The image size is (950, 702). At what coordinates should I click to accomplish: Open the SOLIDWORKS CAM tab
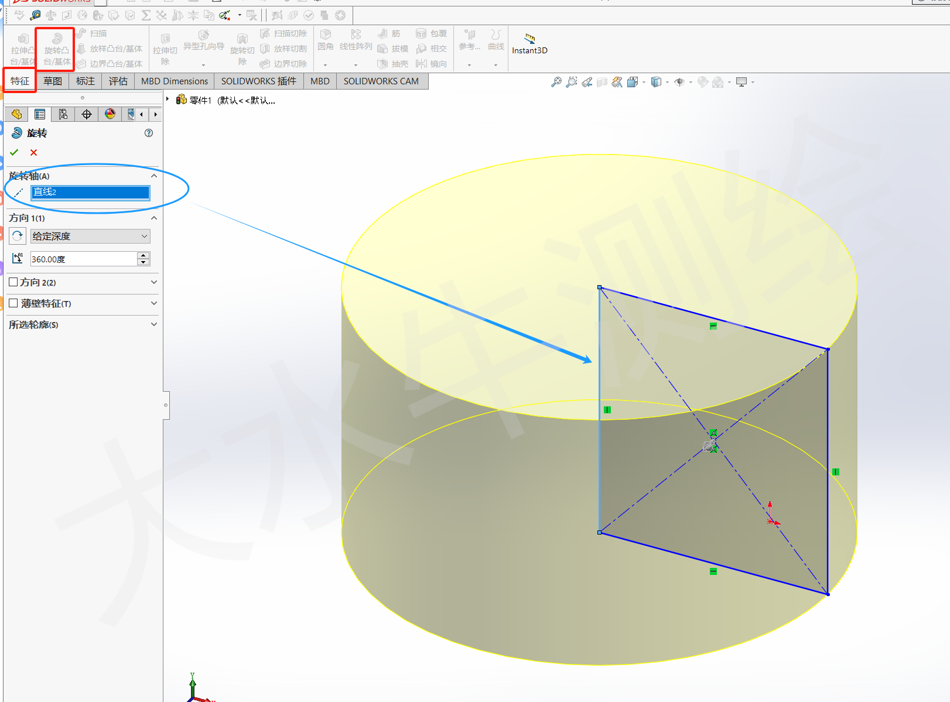click(x=381, y=81)
